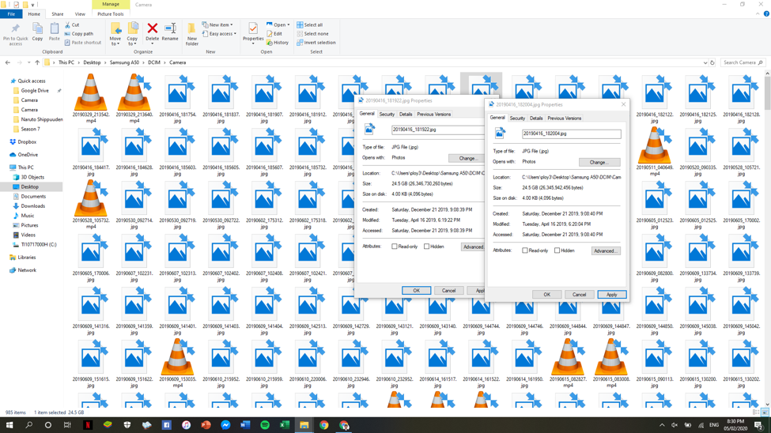The height and width of the screenshot is (433, 771).
Task: Open Windows Start menu
Action: [x=9, y=425]
